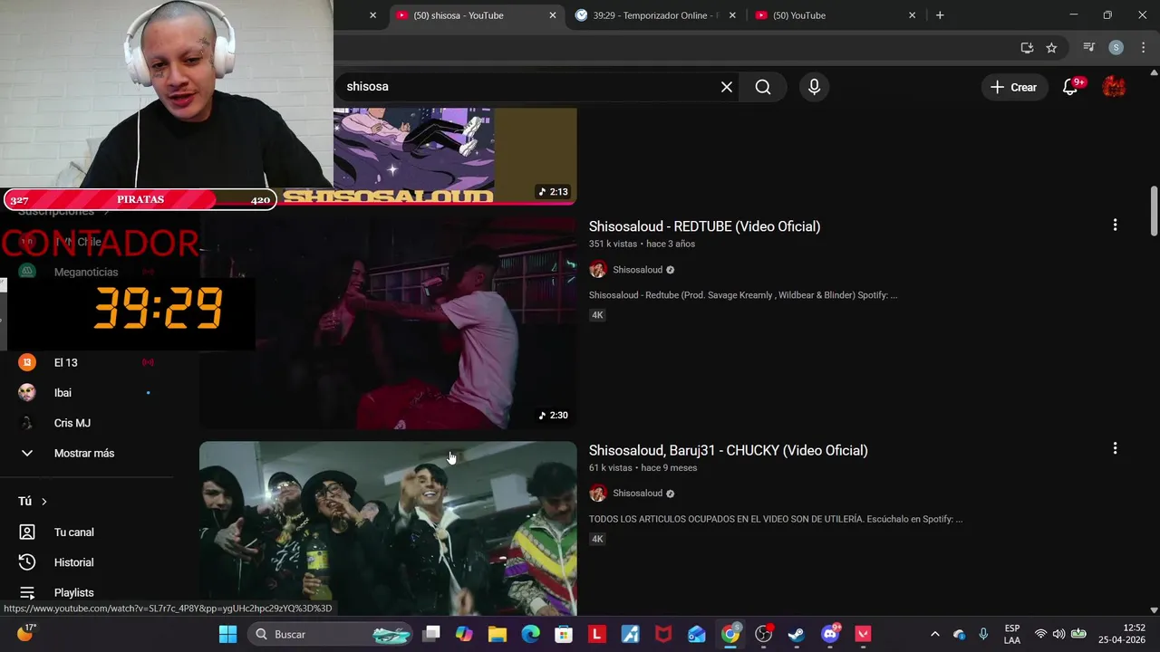The height and width of the screenshot is (652, 1160).
Task: Open Shisosaloud channel name under REDTUBE
Action: (637, 270)
